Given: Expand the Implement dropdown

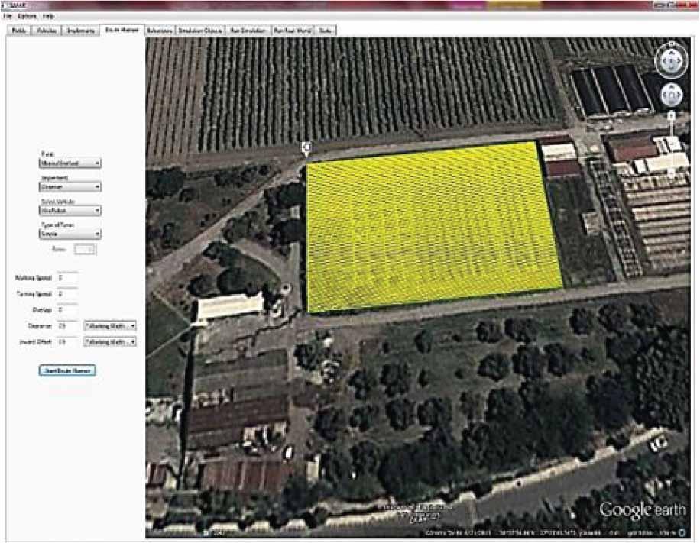Looking at the screenshot, I should (x=70, y=186).
